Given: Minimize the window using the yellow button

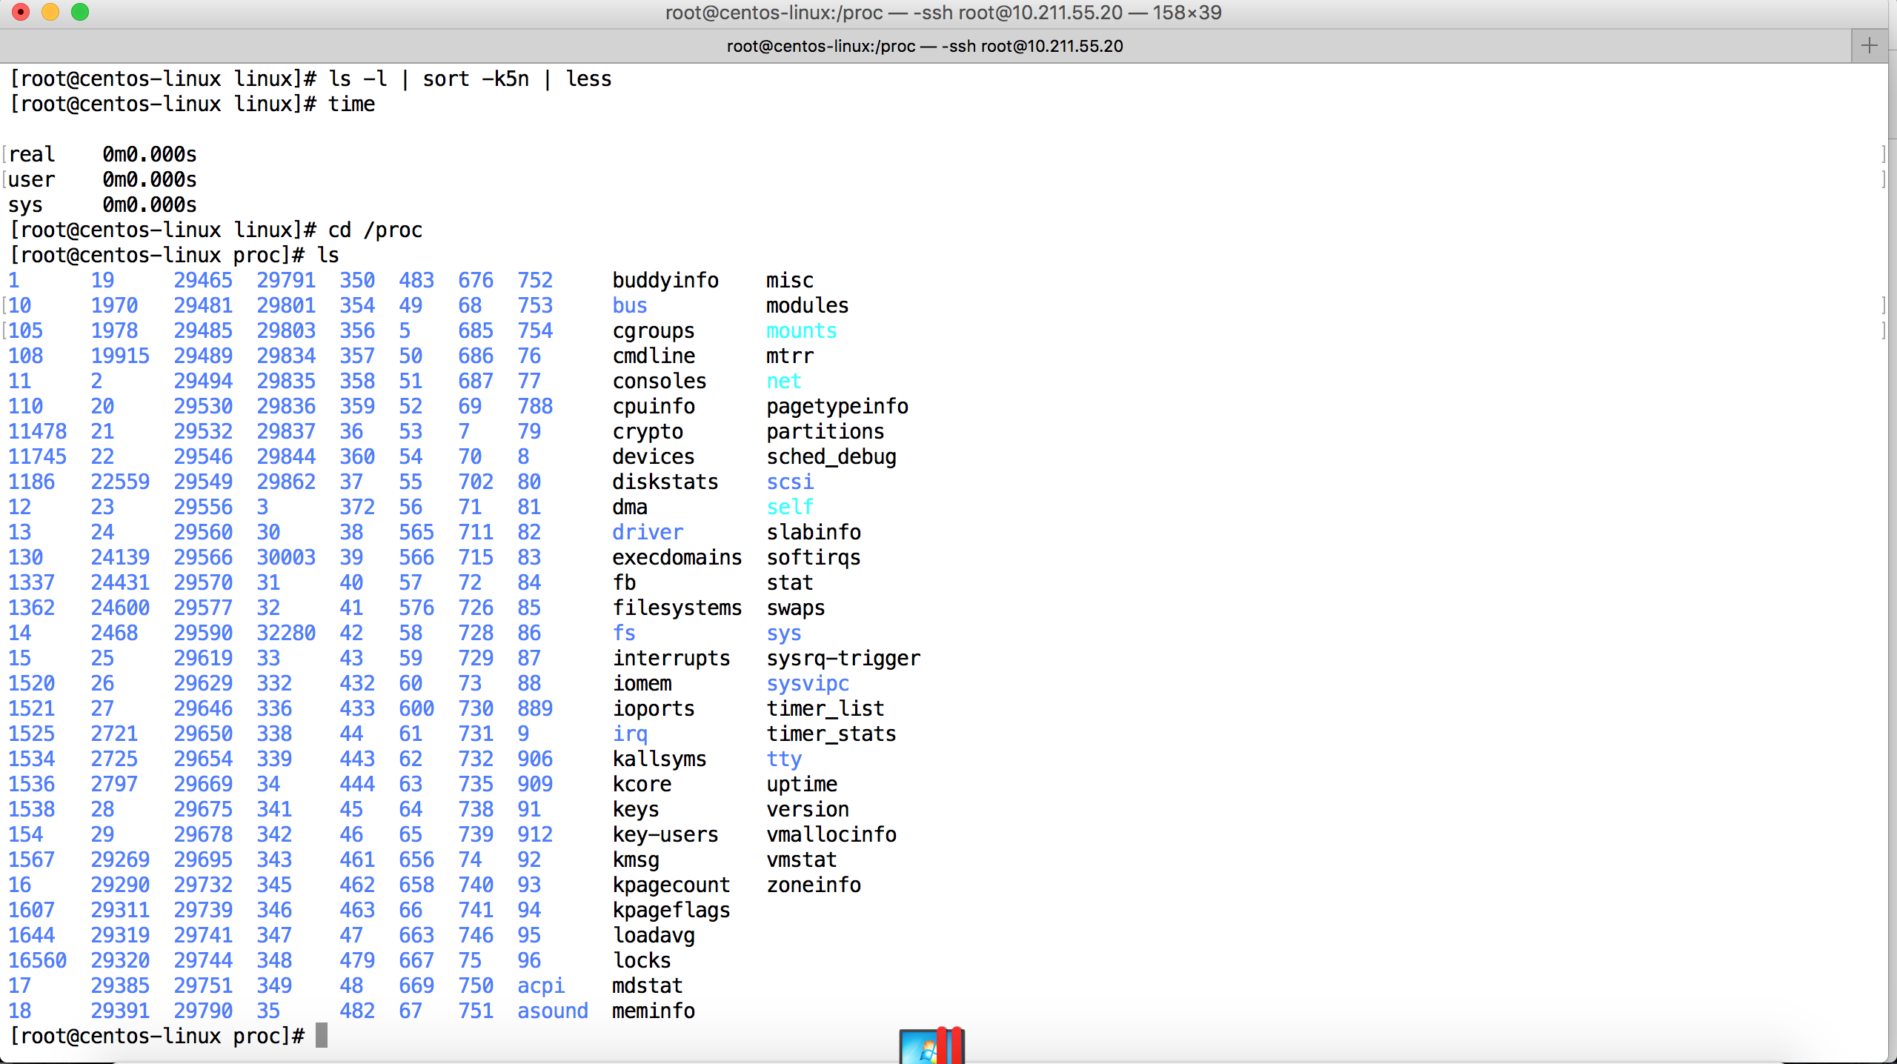Looking at the screenshot, I should [50, 13].
